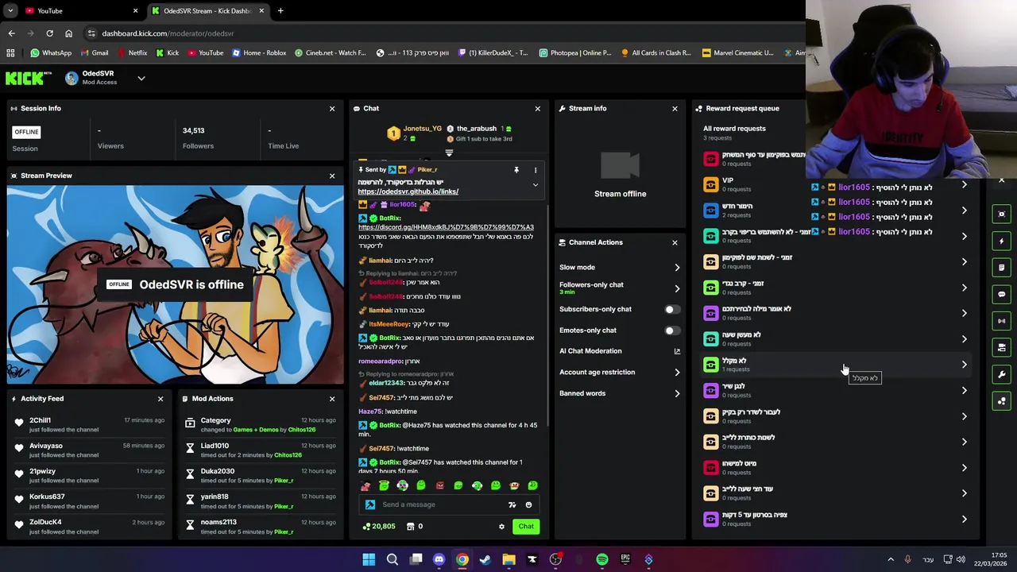
Task: Open new browser tab with plus button
Action: coord(280,11)
